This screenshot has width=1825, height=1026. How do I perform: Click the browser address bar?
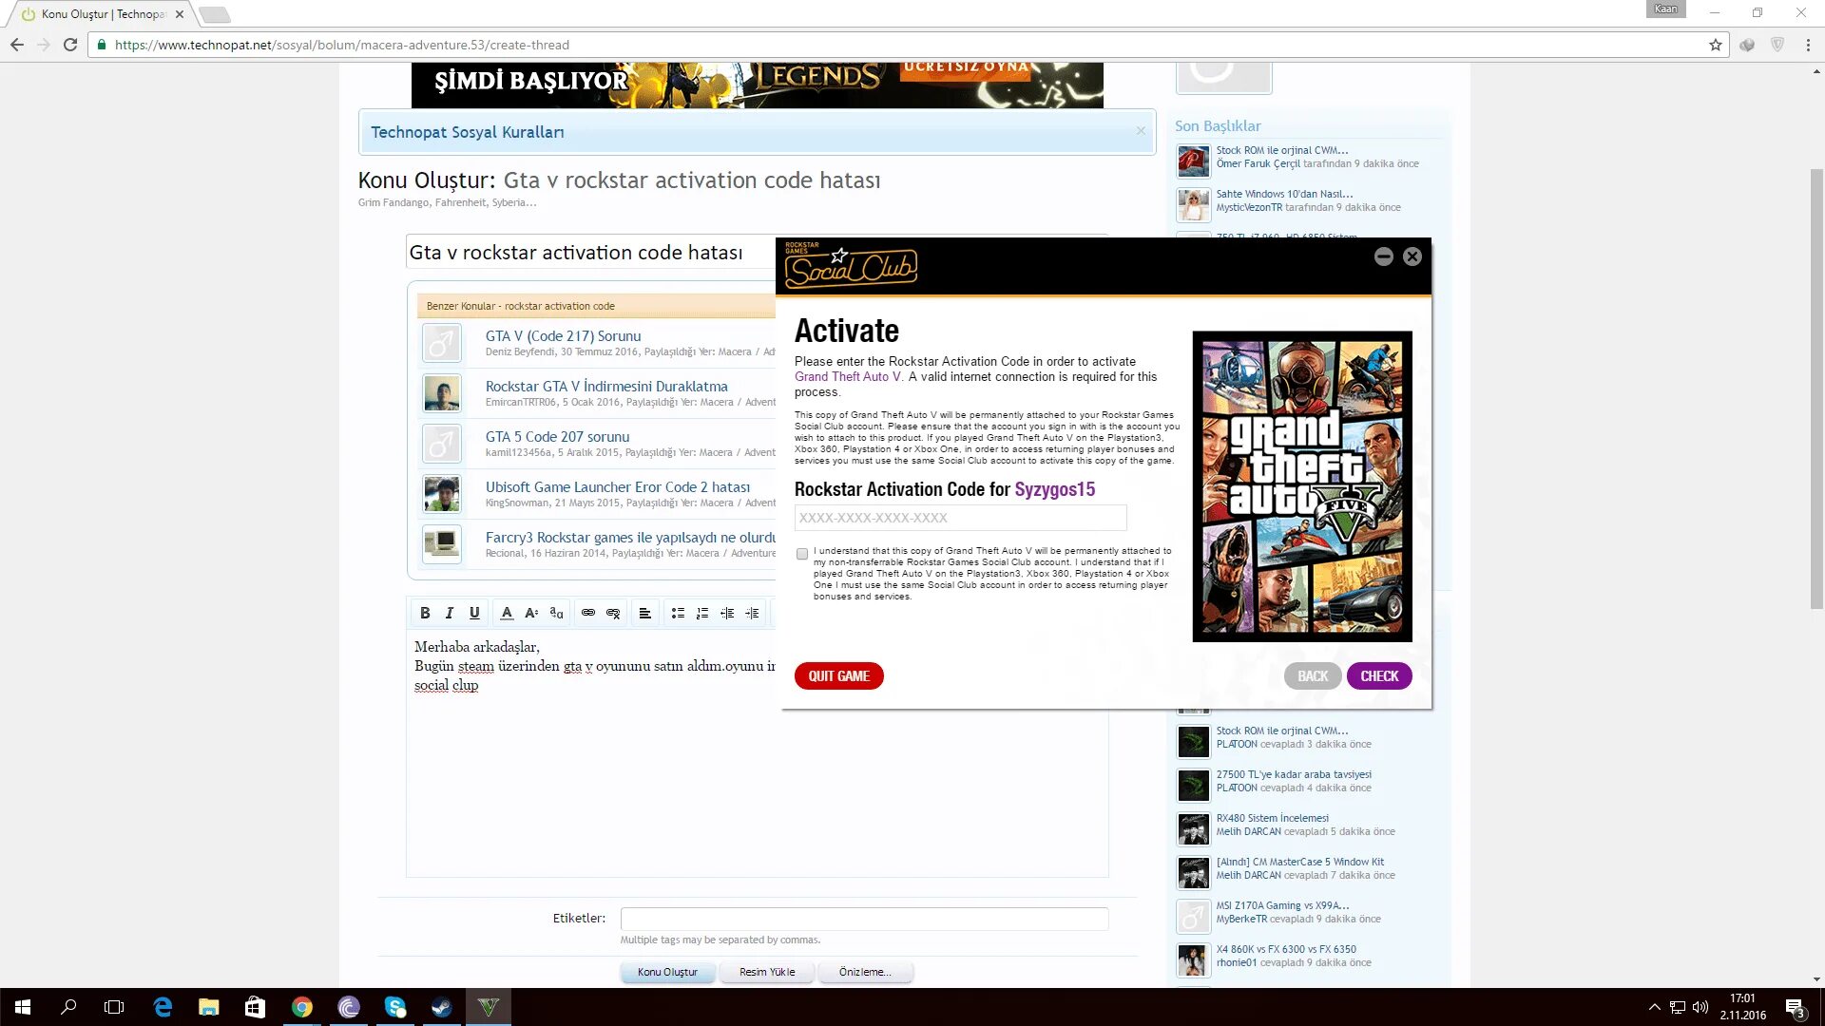(x=903, y=45)
